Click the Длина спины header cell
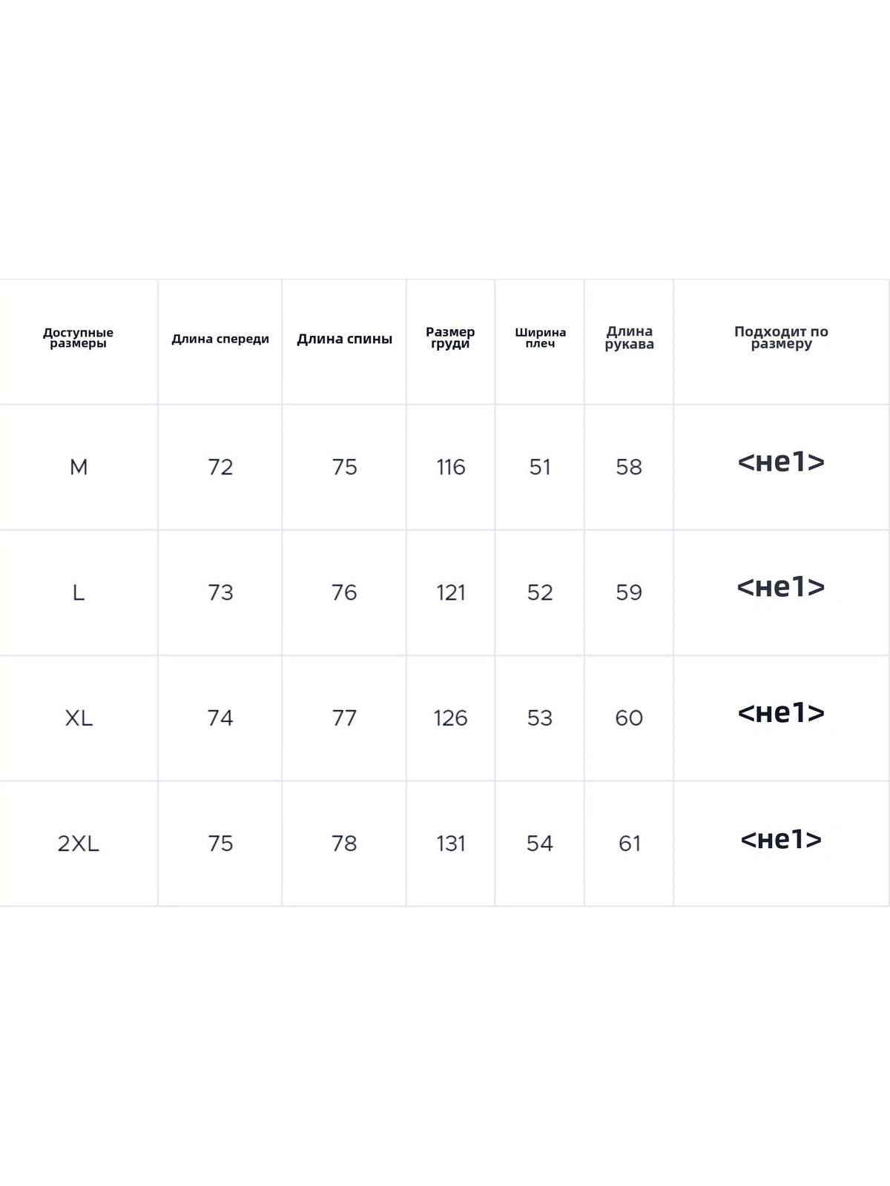 point(344,339)
